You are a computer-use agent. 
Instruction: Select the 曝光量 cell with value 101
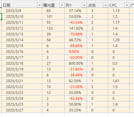(53, 17)
